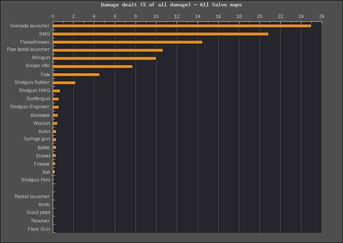Viewport: 343px width, 243px height.
Task: Select the Knife label
Action: (44, 204)
